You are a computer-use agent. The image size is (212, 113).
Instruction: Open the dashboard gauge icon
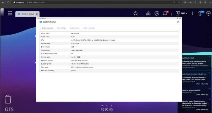pos(208,13)
